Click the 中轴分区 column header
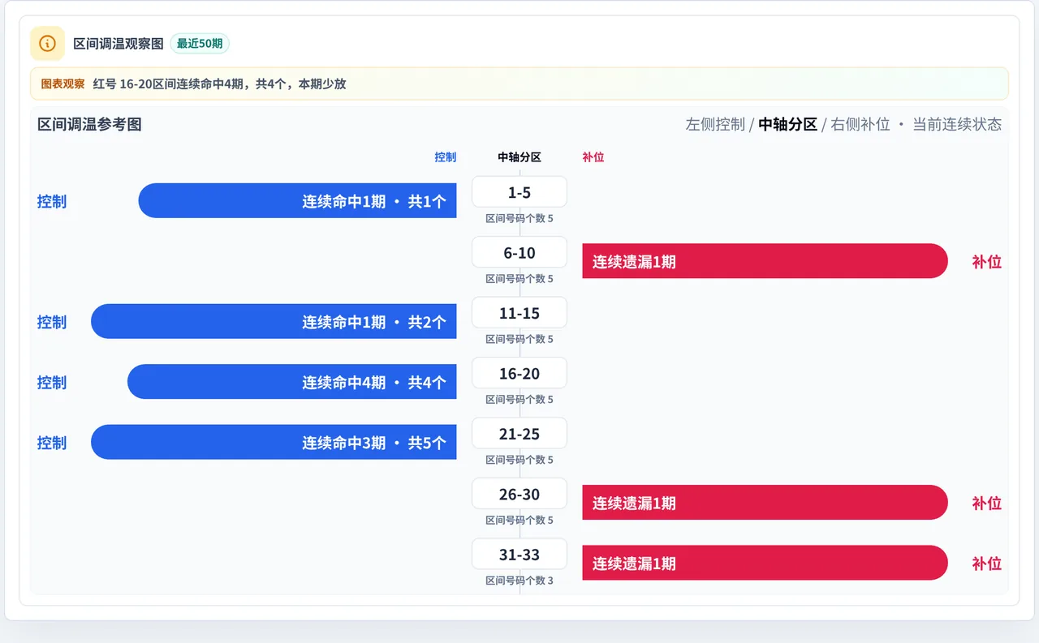1039x643 pixels. point(519,157)
